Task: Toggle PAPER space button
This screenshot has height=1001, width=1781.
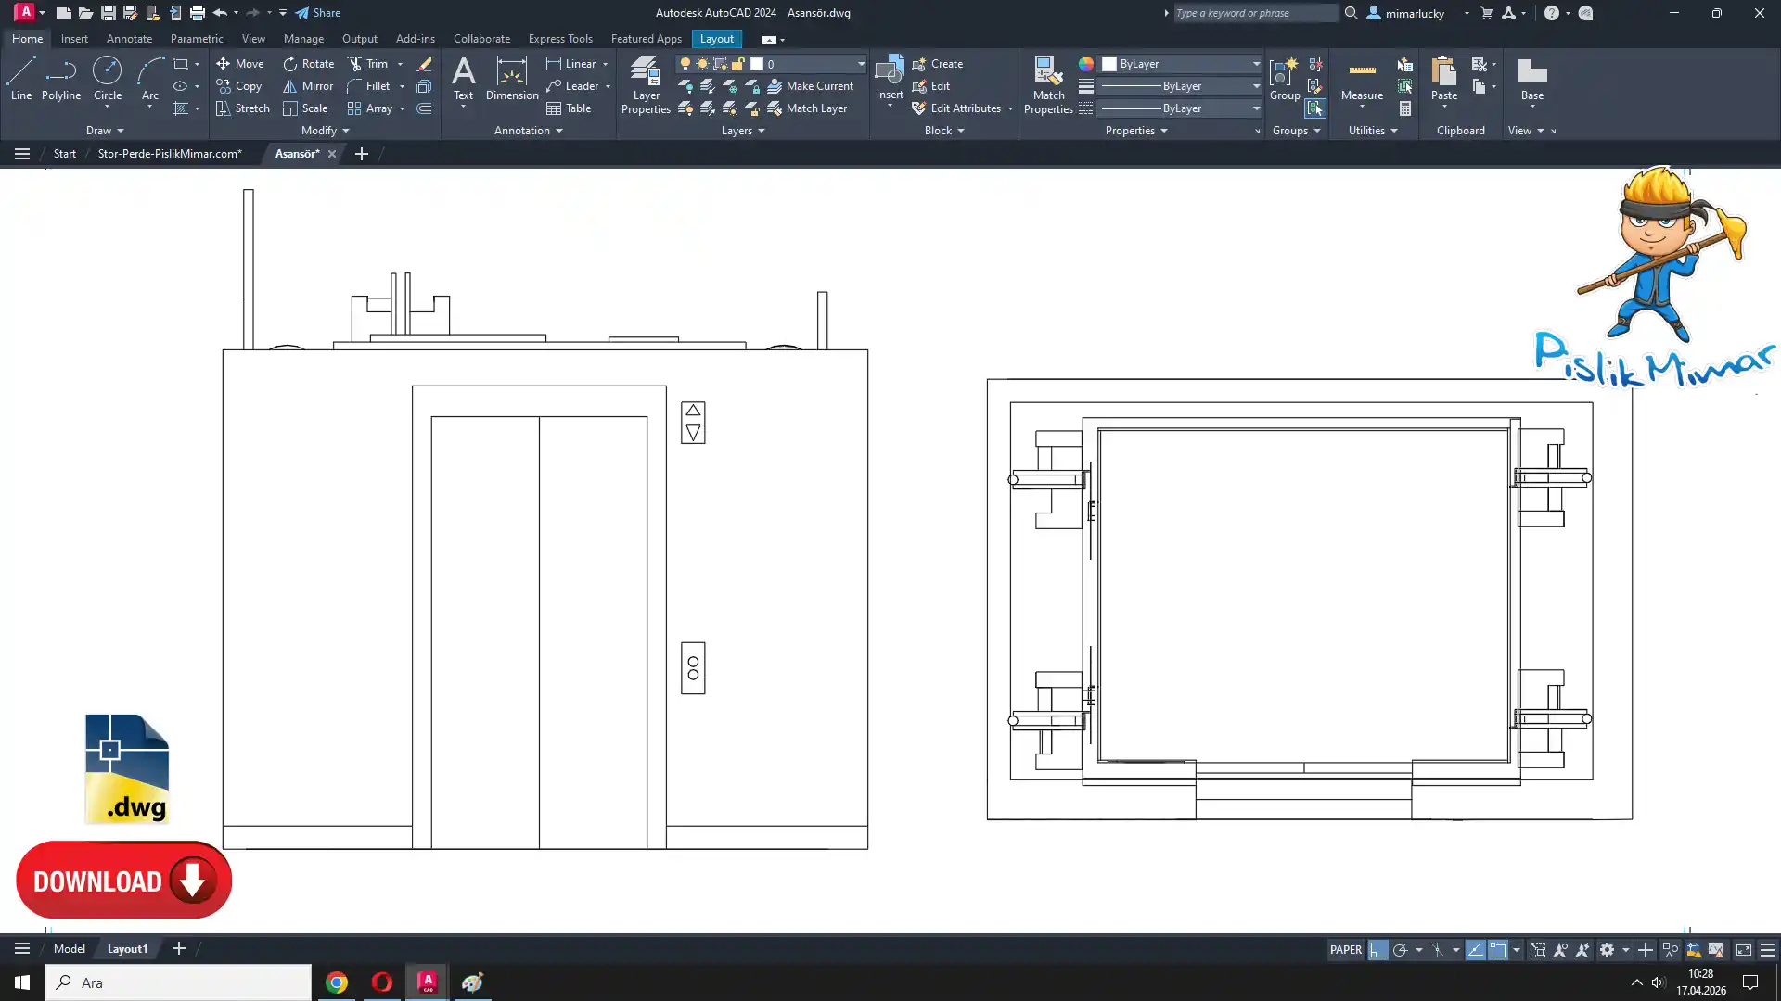Action: [1345, 950]
